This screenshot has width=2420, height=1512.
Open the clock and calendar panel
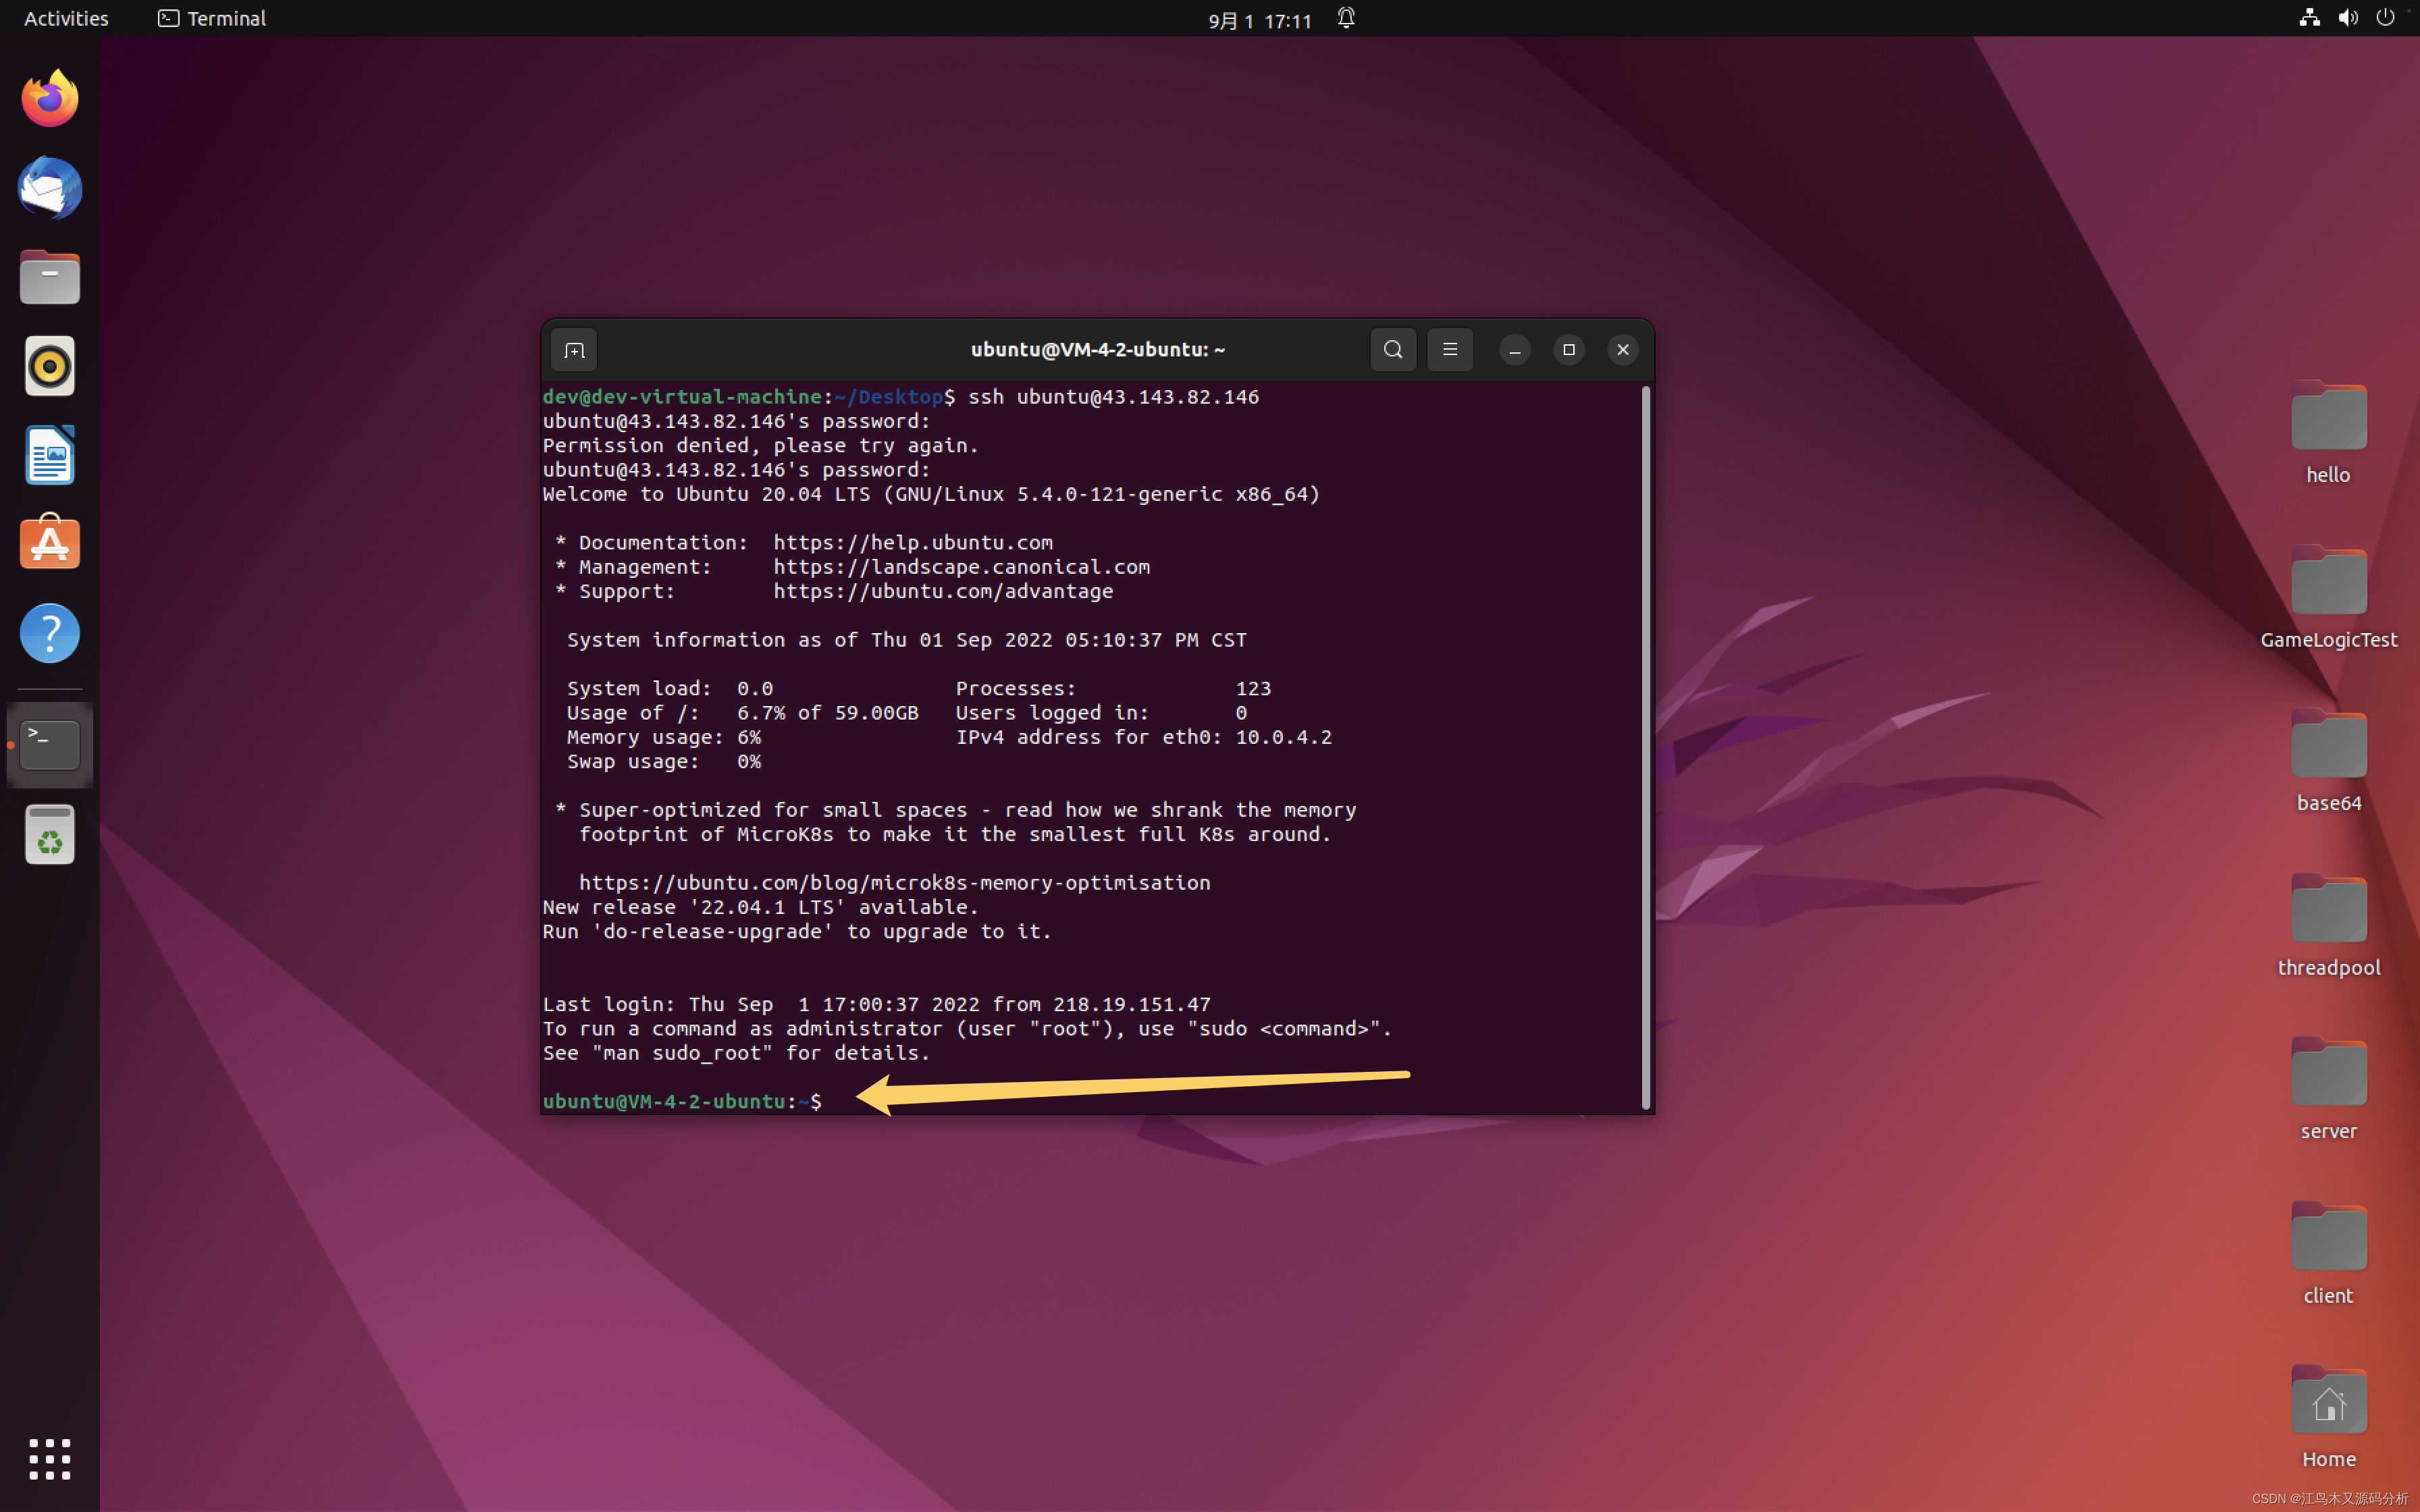click(1259, 20)
